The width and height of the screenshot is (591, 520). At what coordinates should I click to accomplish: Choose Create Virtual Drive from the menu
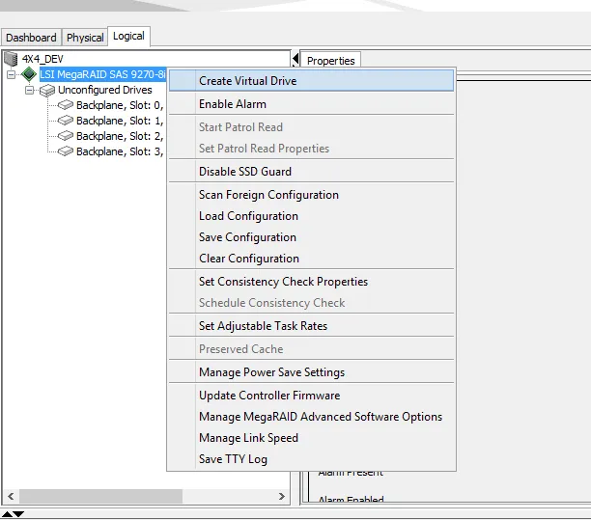311,81
